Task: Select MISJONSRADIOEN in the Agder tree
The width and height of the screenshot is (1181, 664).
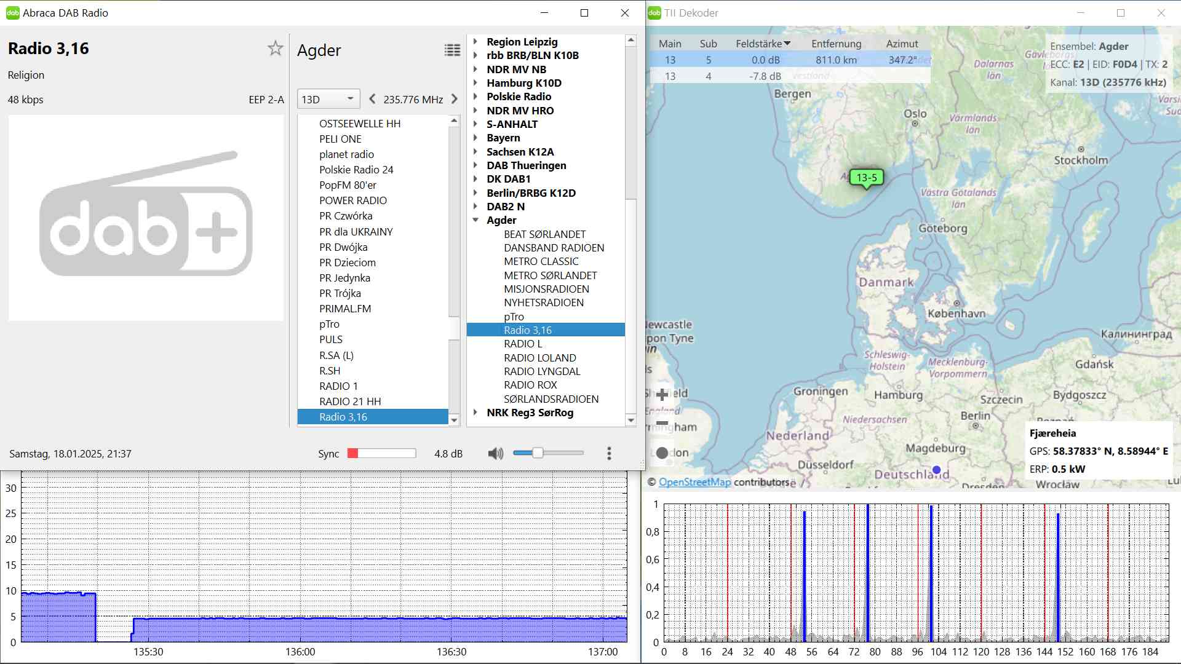Action: coord(546,289)
